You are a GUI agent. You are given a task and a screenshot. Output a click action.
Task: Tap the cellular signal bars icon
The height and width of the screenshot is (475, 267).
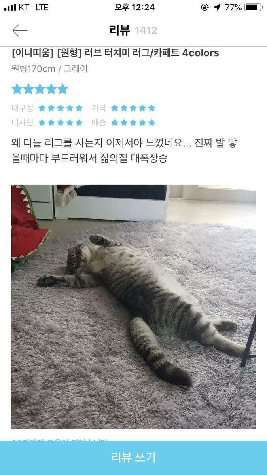[x=10, y=8]
